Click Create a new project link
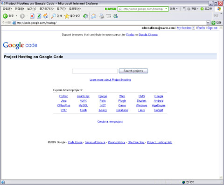Image resolution: width=224 pixels, height=185 pixels. pyautogui.click(x=110, y=122)
